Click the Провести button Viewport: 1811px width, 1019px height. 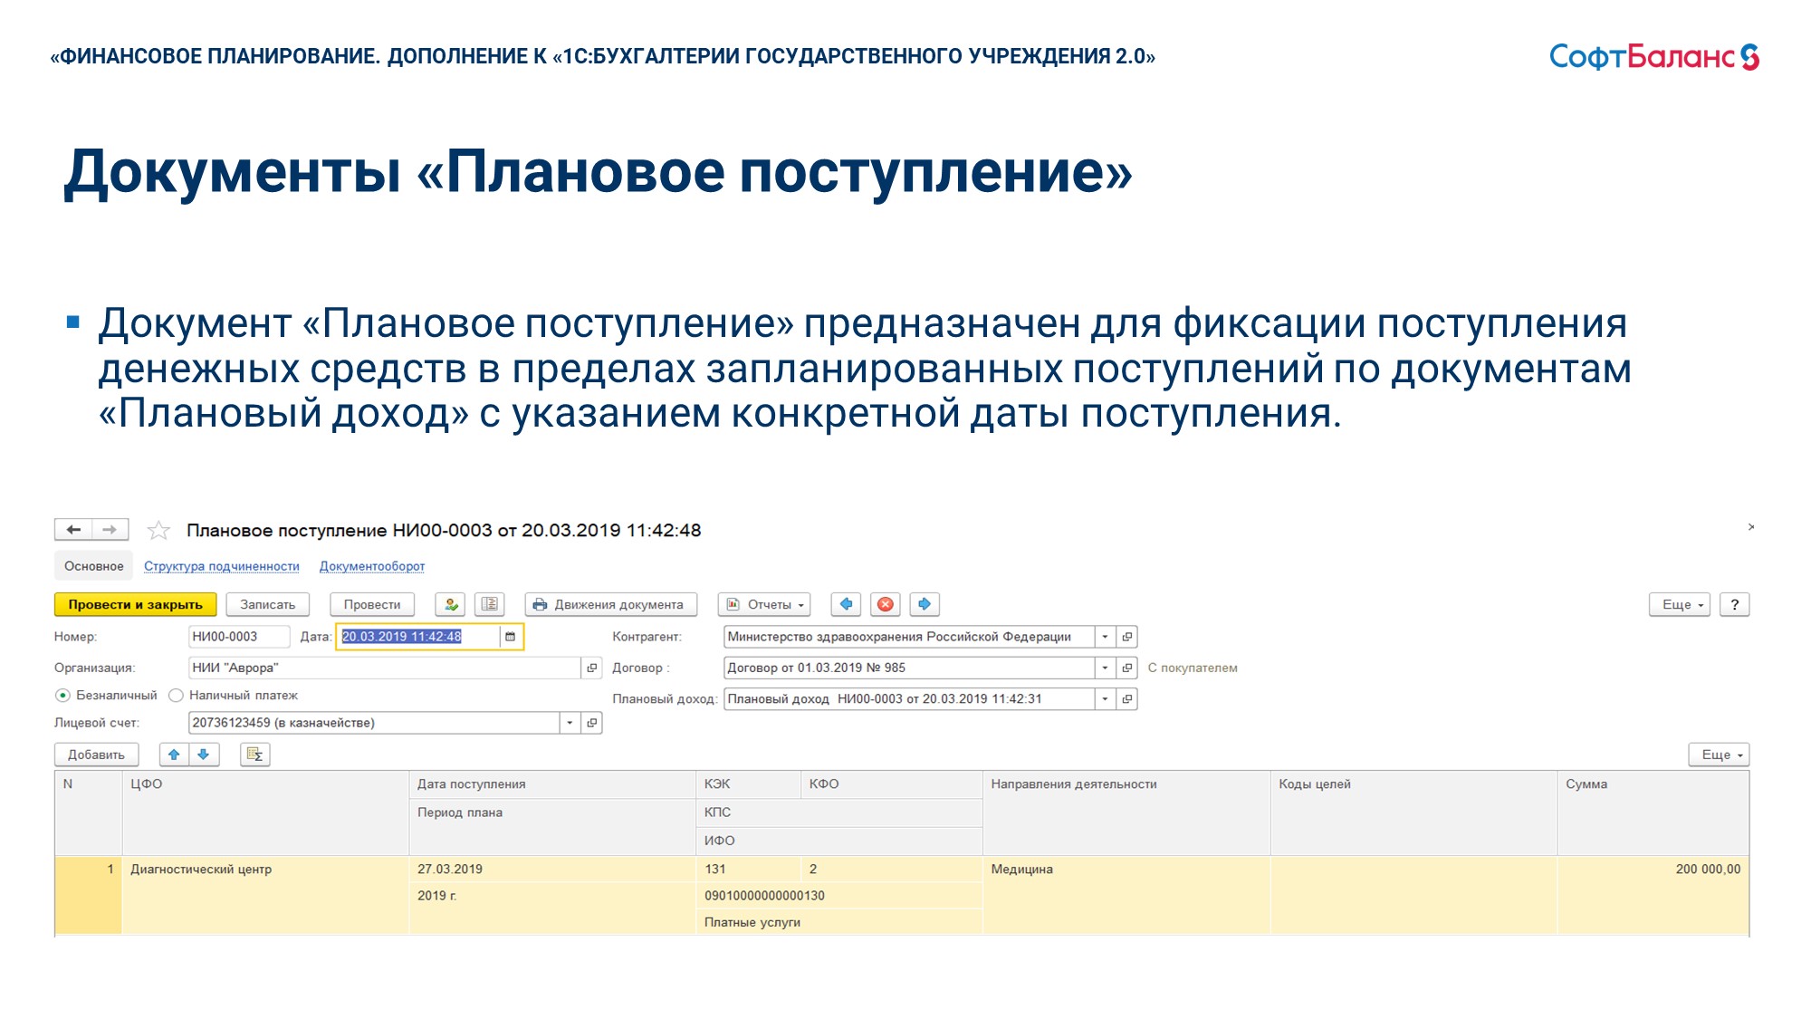pos(372,604)
